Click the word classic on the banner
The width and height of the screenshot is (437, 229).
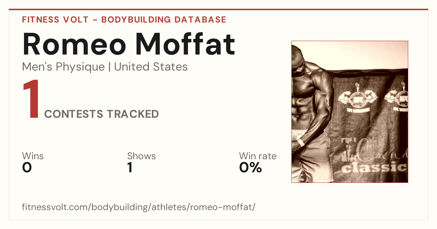pyautogui.click(x=374, y=168)
